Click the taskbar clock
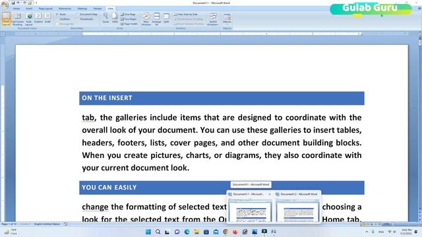This screenshot has width=422, height=237. pyautogui.click(x=406, y=232)
